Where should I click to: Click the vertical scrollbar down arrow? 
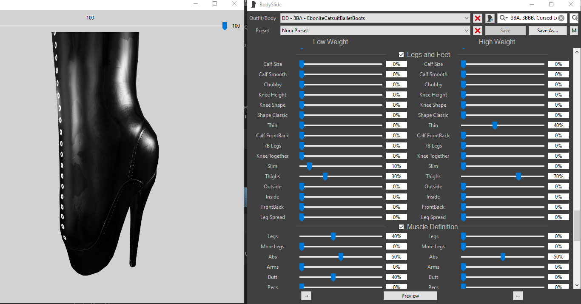click(577, 286)
